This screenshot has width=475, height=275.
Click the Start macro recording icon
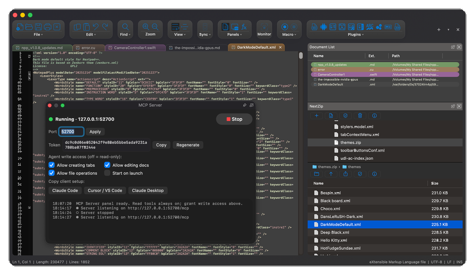pyautogui.click(x=284, y=27)
